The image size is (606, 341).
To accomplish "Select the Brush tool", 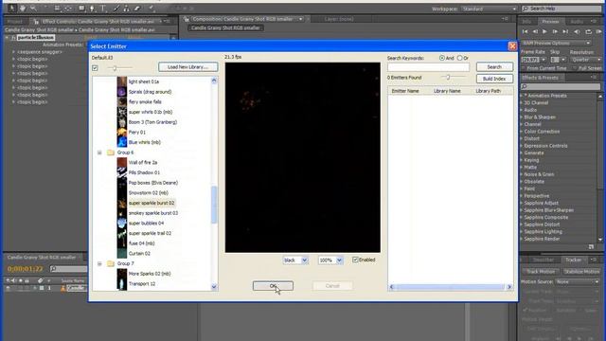I will [x=116, y=9].
